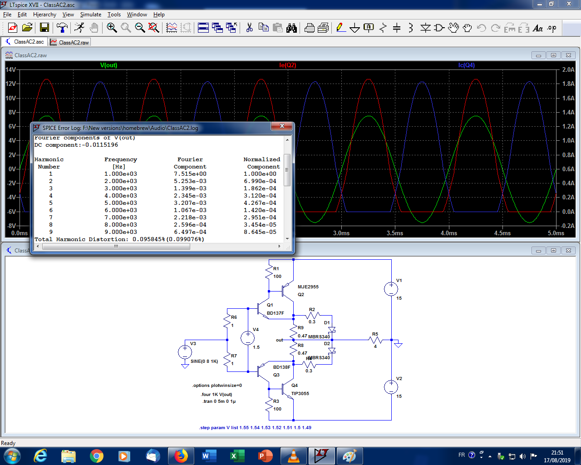Click the New Schematic toolbar icon
Screen dimensions: 581x465
[13, 28]
